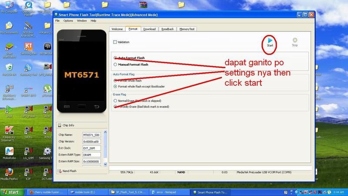Click the Extern RAM Type field
Screen dimensions: 348x196
pyautogui.click(x=91, y=155)
